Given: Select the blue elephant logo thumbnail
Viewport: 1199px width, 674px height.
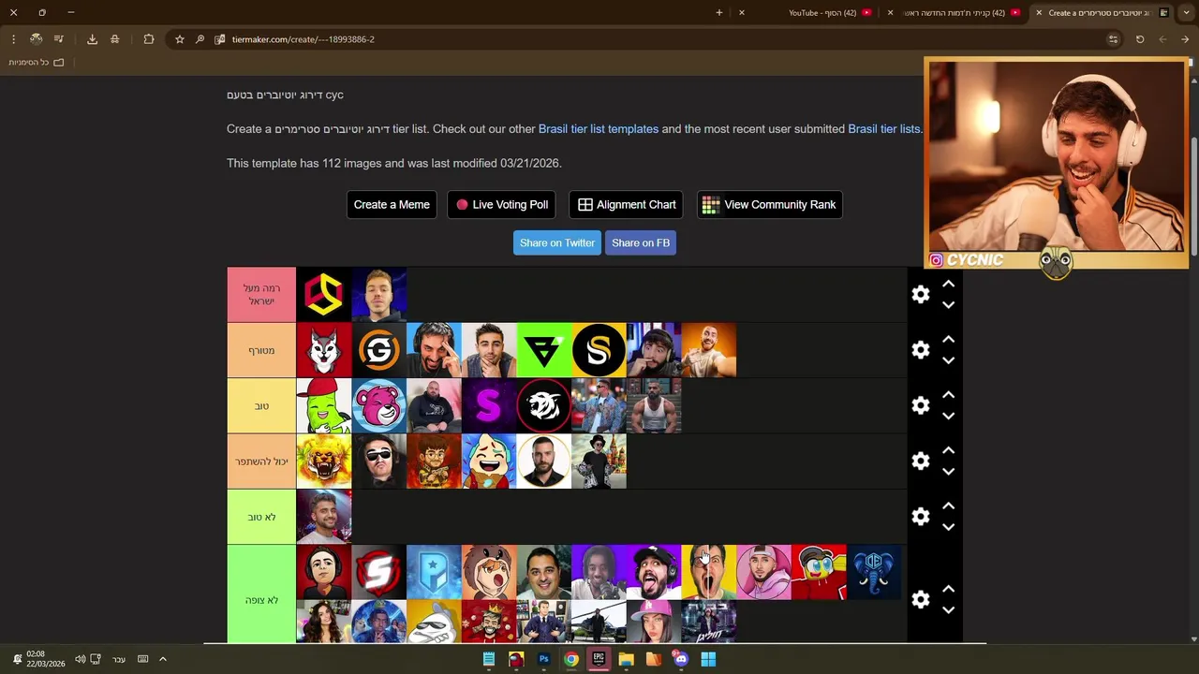Looking at the screenshot, I should coord(873,572).
